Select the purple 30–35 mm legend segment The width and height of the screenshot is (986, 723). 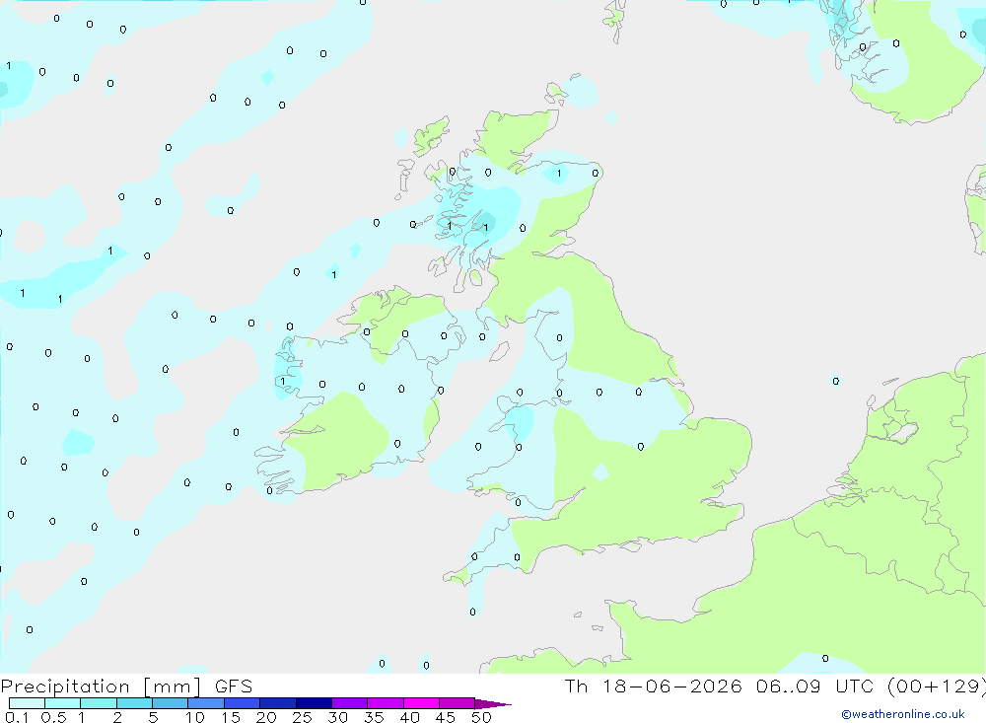point(349,703)
